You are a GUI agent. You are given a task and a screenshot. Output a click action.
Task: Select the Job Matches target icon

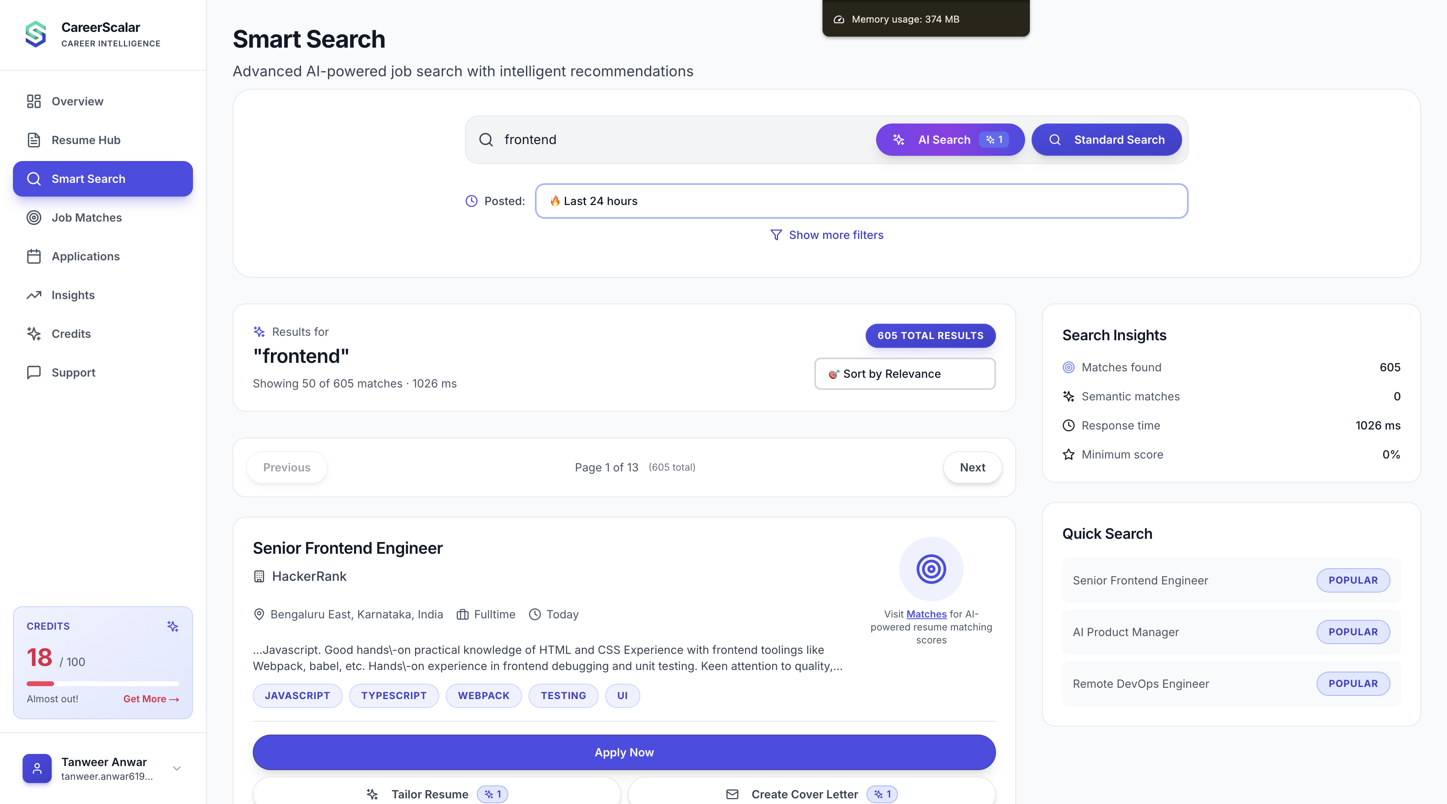pyautogui.click(x=34, y=218)
